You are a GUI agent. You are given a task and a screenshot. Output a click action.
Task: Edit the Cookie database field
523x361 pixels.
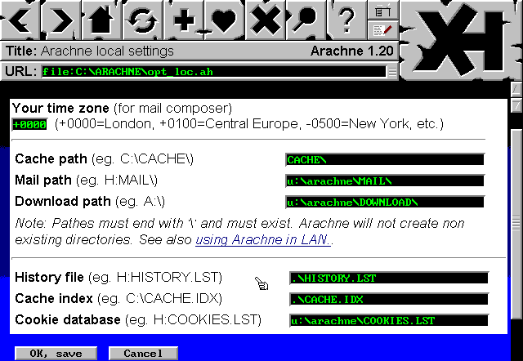coord(389,321)
